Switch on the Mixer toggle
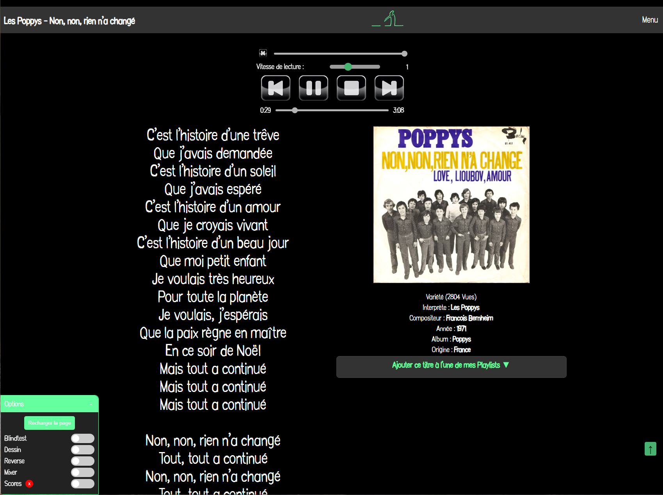Viewport: 663px width, 495px height. point(83,472)
